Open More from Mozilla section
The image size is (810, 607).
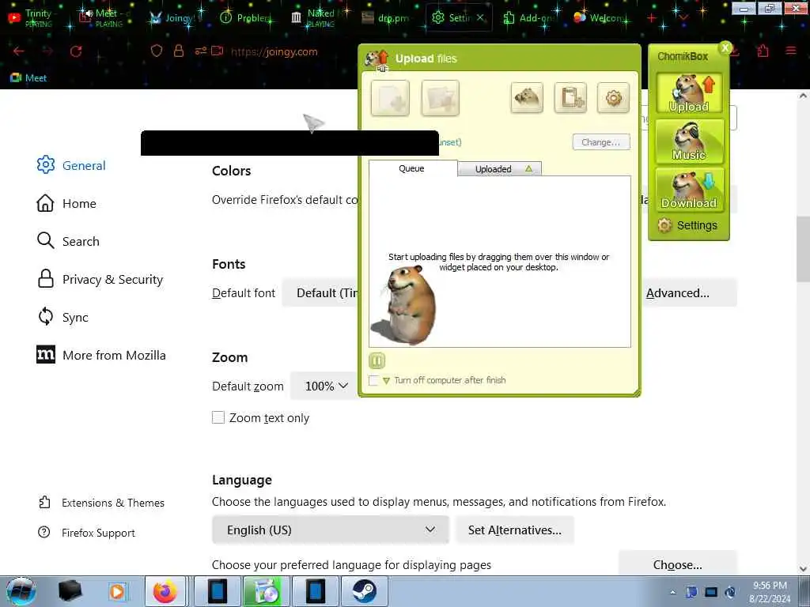click(101, 355)
